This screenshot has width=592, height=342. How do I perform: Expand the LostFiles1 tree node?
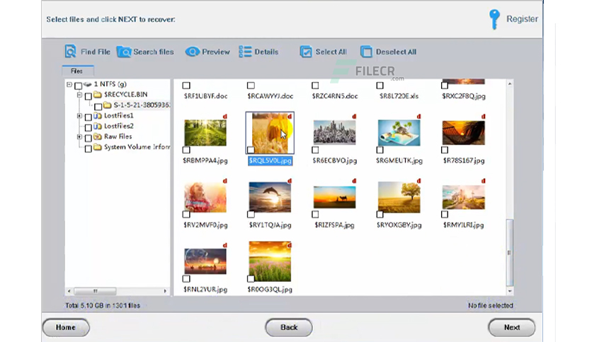point(79,116)
